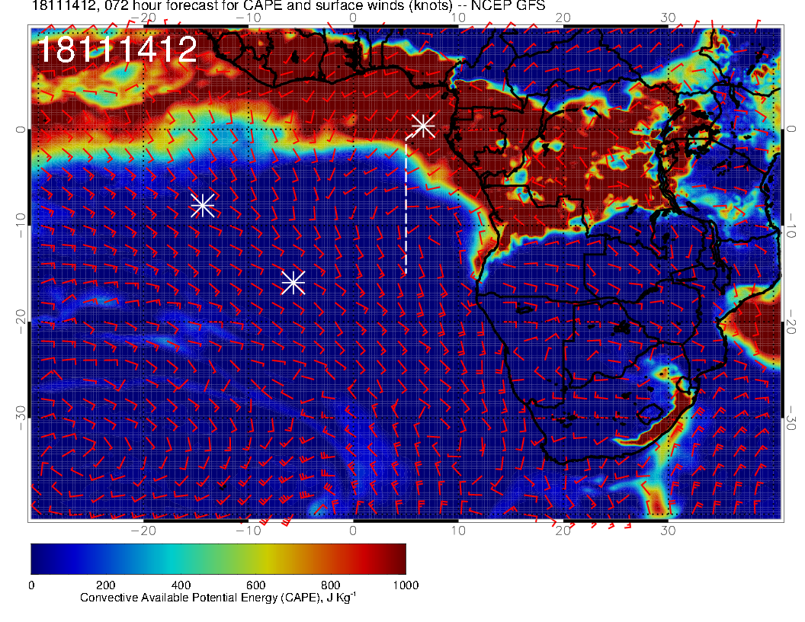Click the color bar label 400
The width and height of the screenshot is (805, 622).
point(181,585)
